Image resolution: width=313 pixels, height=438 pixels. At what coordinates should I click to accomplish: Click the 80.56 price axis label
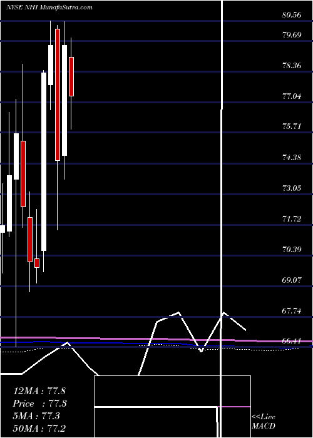coord(292,15)
